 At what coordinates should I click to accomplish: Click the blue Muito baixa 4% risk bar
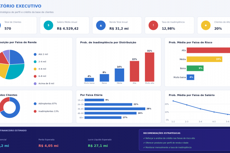(191, 77)
